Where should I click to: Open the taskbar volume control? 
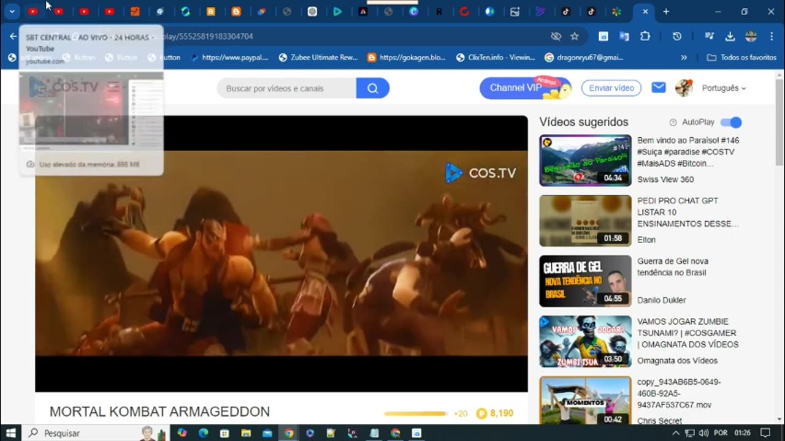click(x=703, y=433)
